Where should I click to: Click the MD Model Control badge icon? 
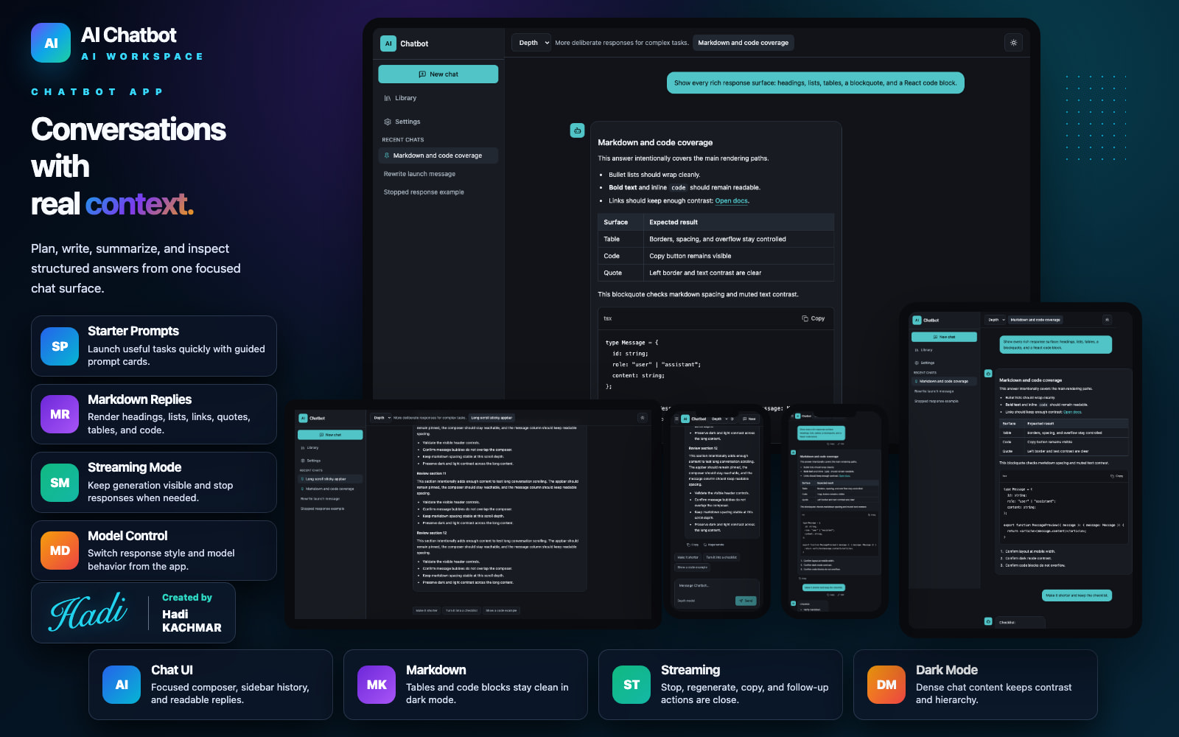(x=60, y=551)
